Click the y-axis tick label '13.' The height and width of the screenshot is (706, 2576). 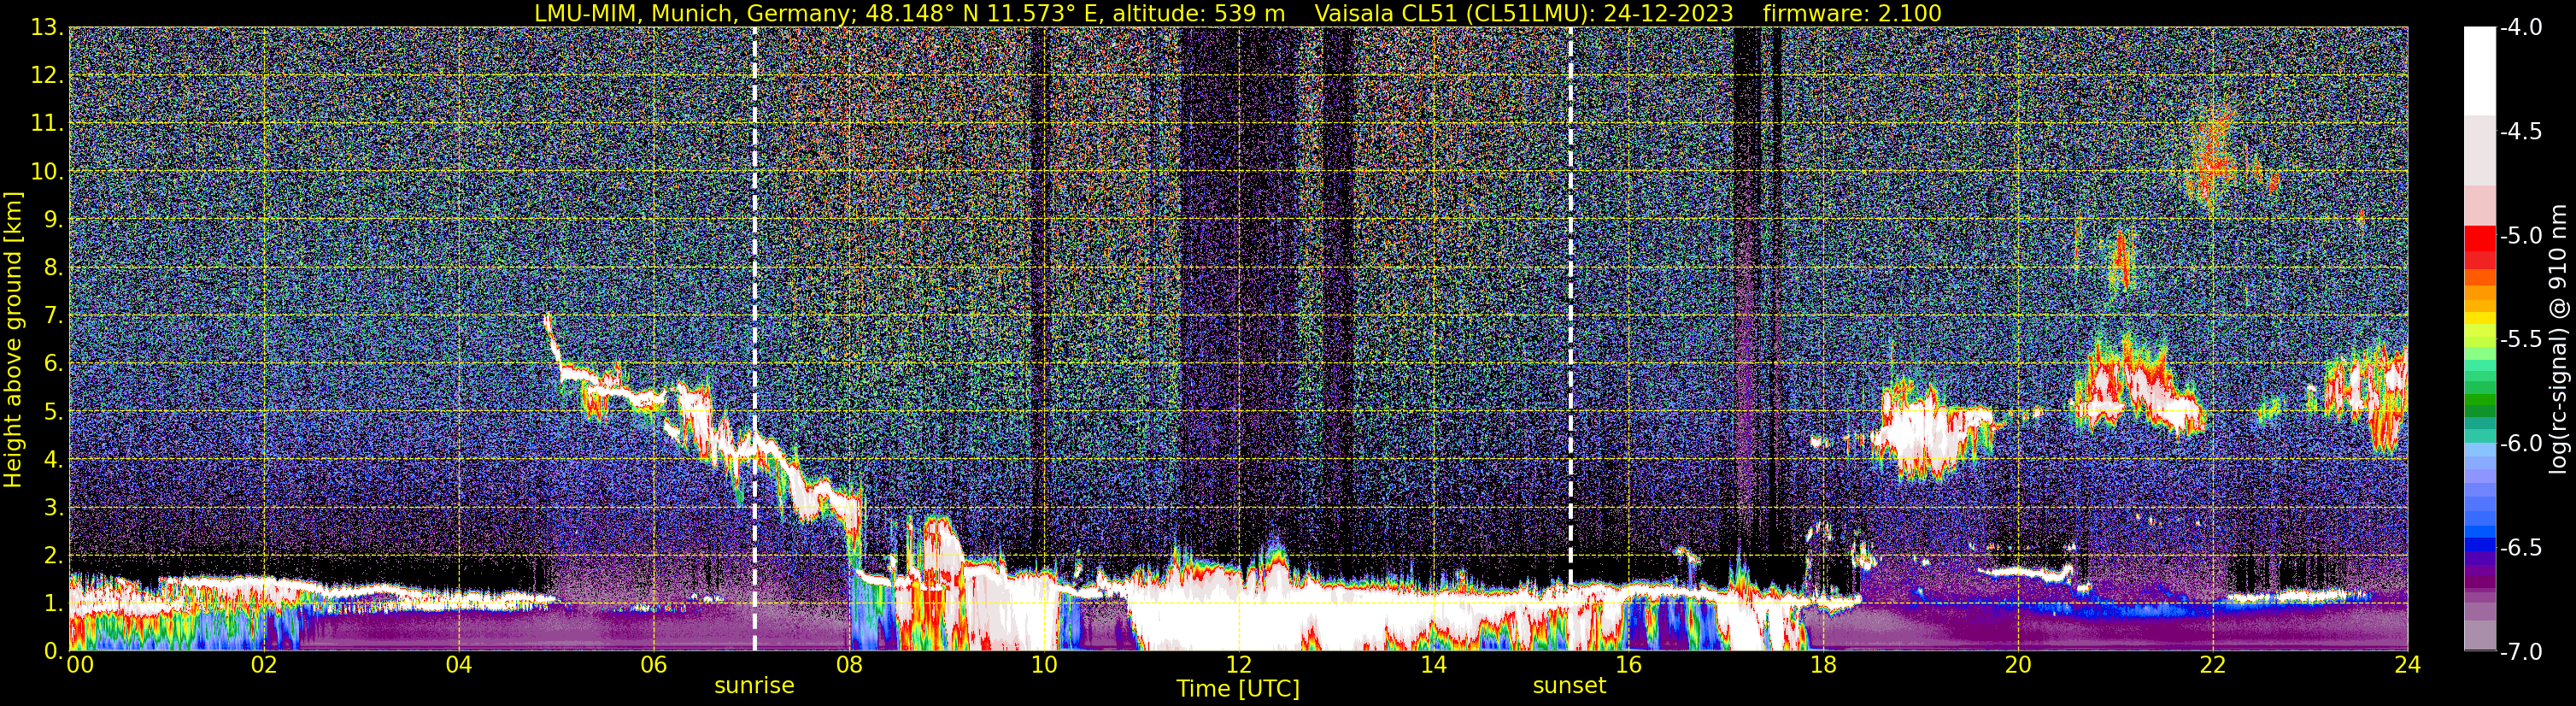tap(48, 28)
